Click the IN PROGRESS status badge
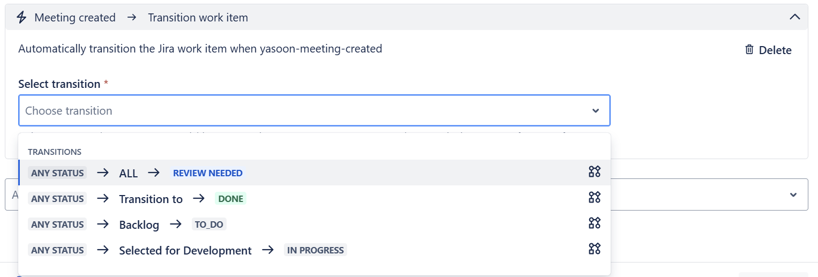818x277 pixels. [x=316, y=250]
